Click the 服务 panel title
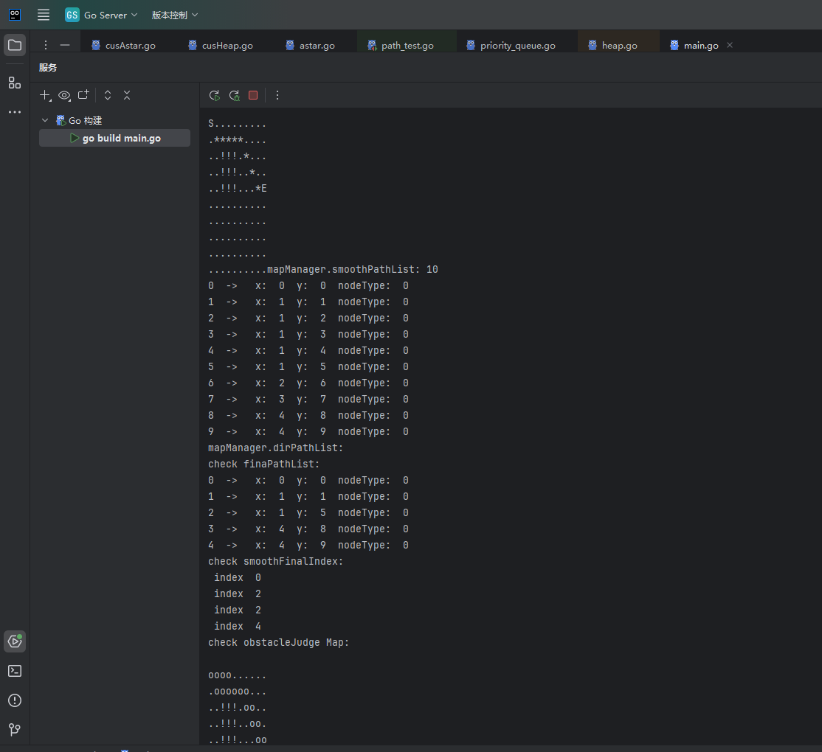 click(48, 68)
